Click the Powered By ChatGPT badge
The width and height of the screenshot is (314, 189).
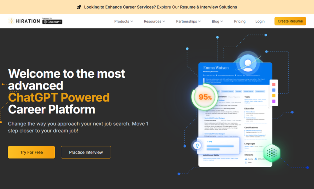(52, 21)
